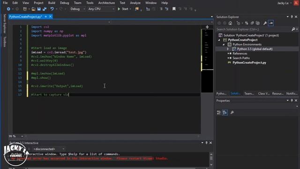Click the search magnifier icon in Solution Explorer
This screenshot has height=169, width=300.
[x=293, y=29]
